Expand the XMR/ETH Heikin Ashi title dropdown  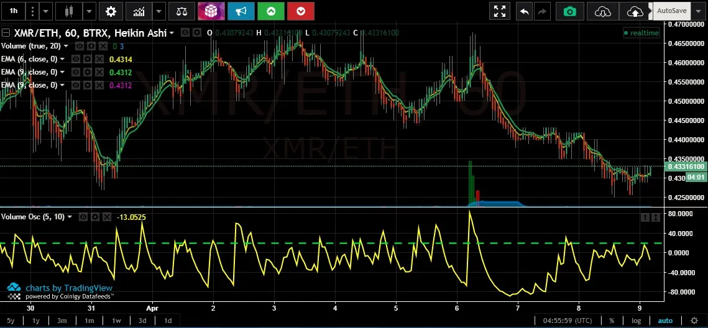click(171, 33)
